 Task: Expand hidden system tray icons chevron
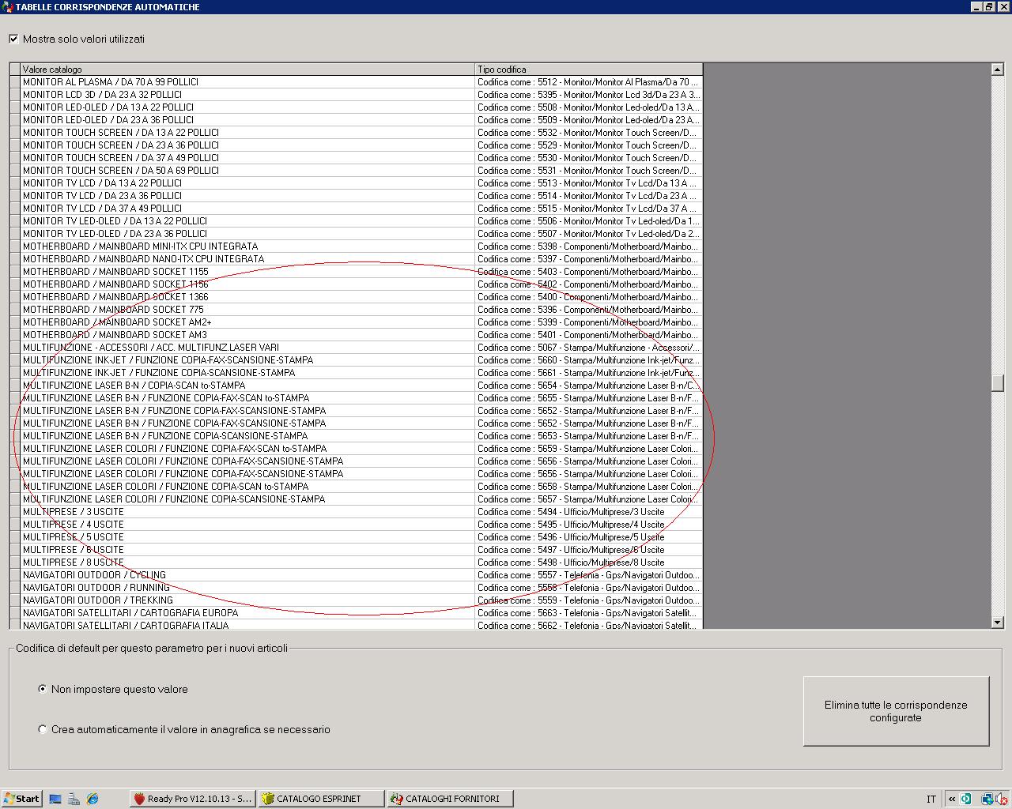tap(952, 800)
